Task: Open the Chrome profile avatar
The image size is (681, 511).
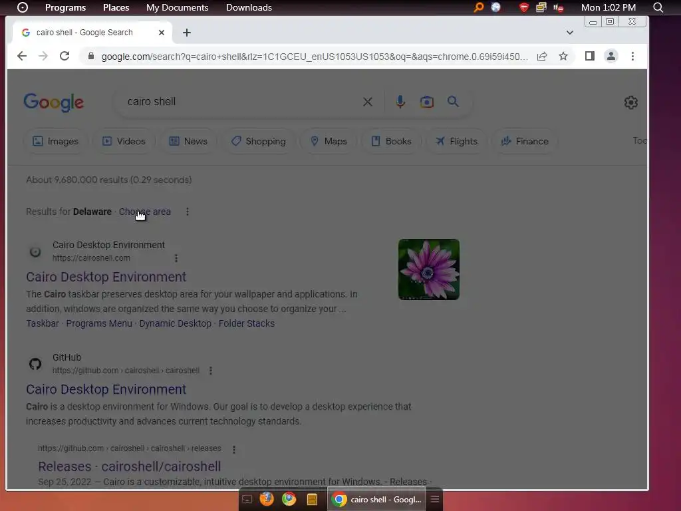Action: click(611, 56)
